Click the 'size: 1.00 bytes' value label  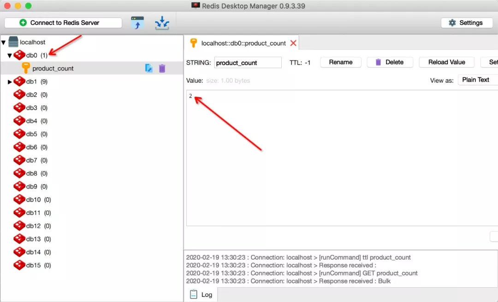pos(228,81)
